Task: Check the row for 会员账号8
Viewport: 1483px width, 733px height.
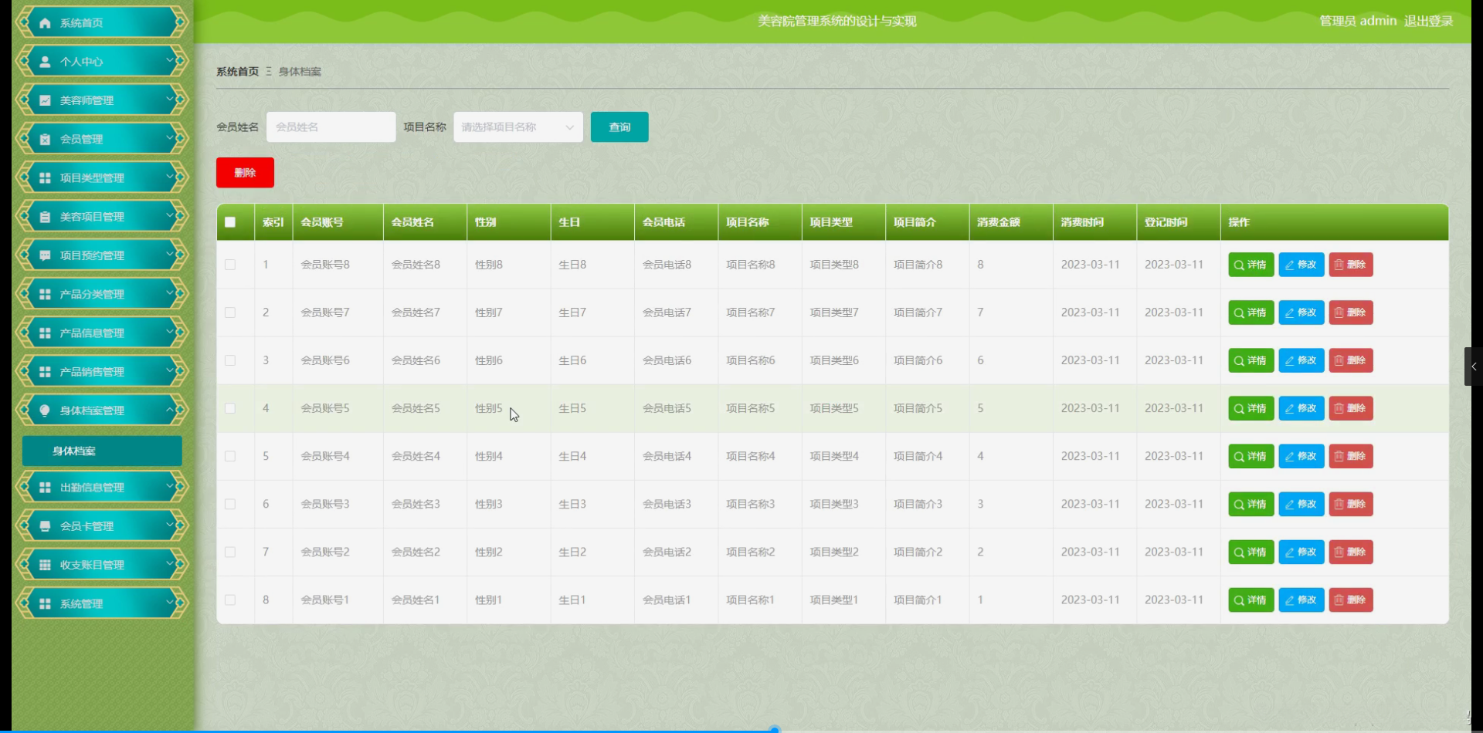Action: coord(230,265)
